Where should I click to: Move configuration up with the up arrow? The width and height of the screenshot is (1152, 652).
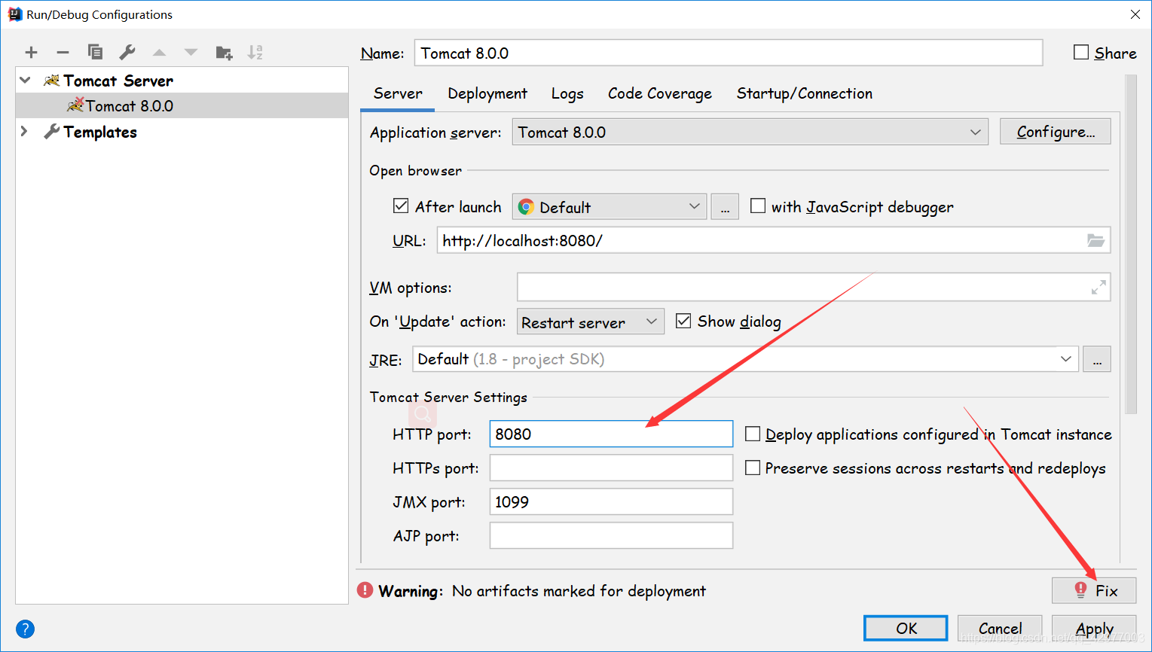159,52
